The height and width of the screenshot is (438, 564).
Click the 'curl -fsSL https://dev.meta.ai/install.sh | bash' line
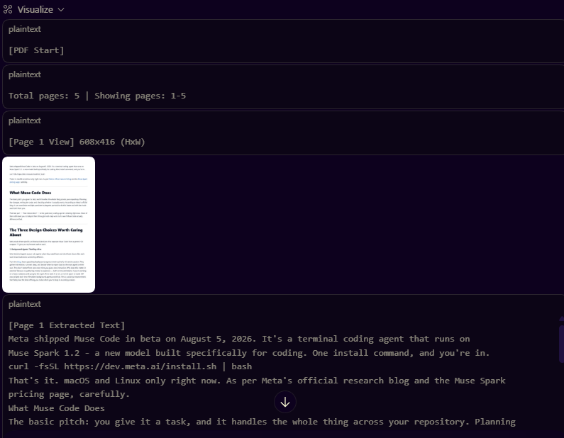tap(131, 366)
